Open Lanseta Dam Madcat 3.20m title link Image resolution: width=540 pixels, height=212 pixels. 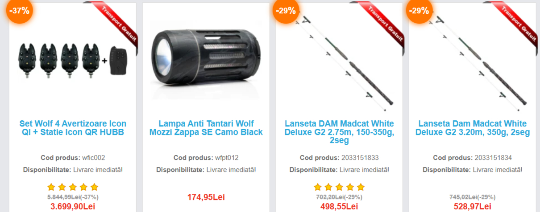pos(473,128)
